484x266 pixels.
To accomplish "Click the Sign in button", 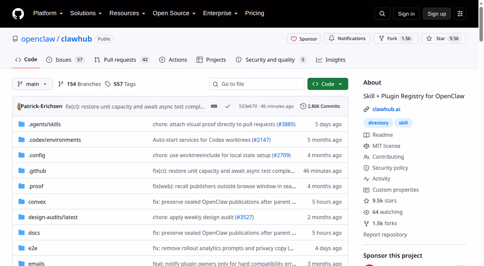I will pyautogui.click(x=406, y=14).
